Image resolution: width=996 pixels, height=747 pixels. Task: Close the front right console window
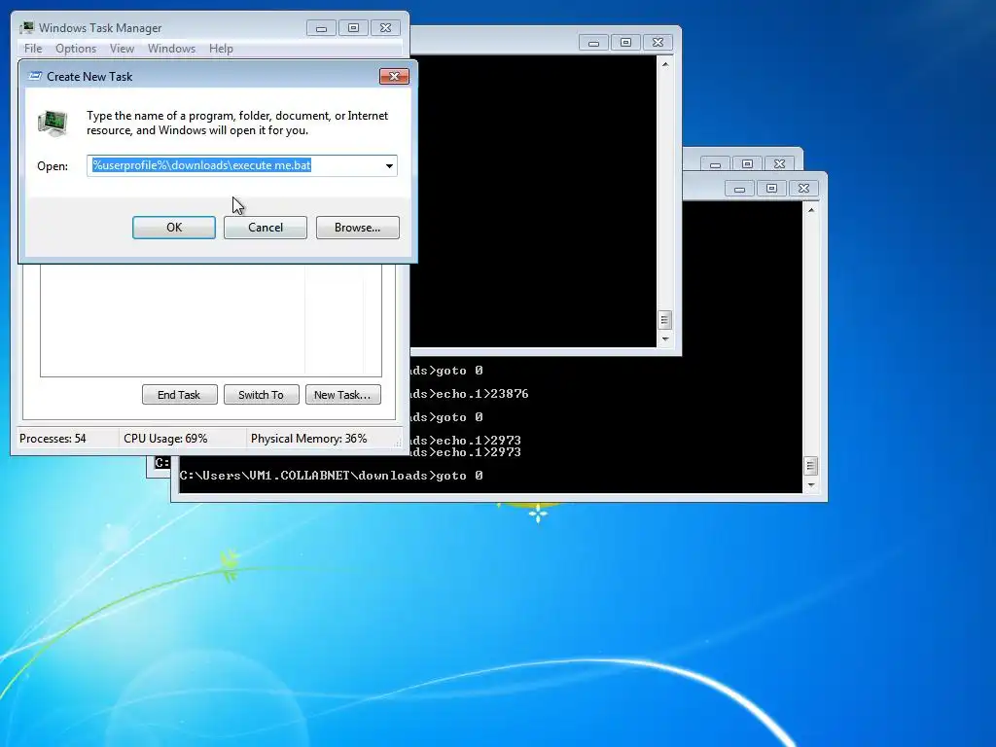click(x=803, y=189)
